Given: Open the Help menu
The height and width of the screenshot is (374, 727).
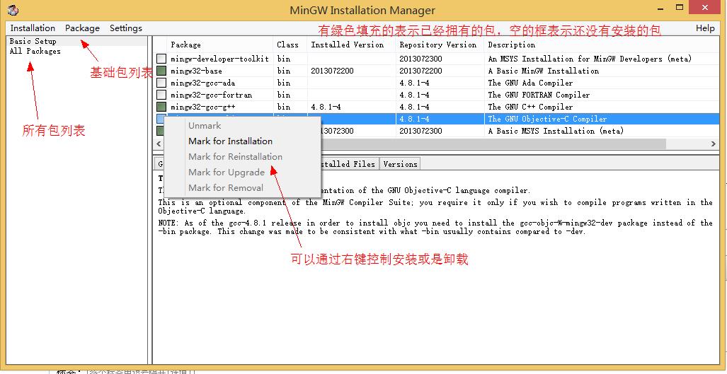Looking at the screenshot, I should click(705, 28).
